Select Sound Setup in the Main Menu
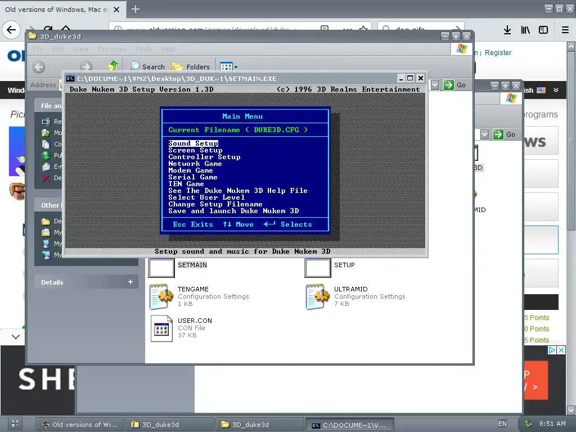 click(x=193, y=143)
